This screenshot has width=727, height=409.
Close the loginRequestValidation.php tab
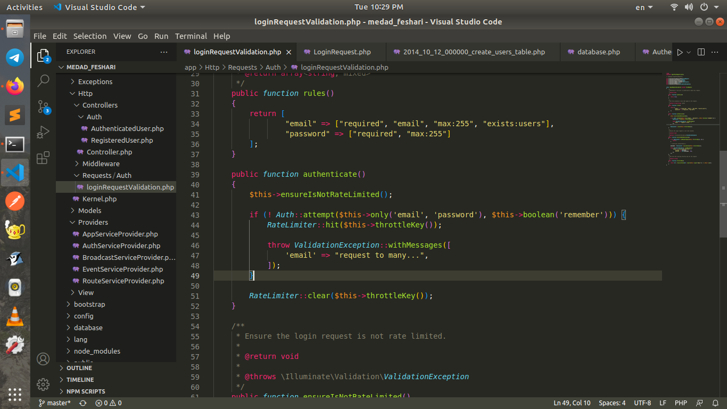click(288, 52)
